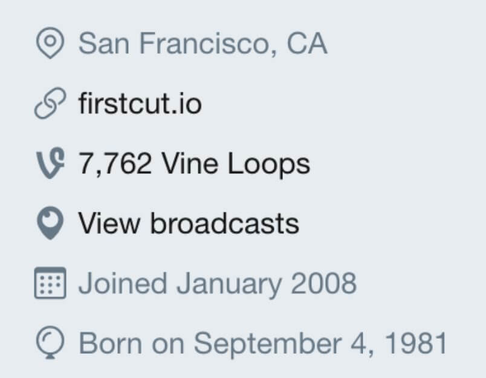Image resolution: width=486 pixels, height=378 pixels.
Task: Click the location pin icon
Action: pyautogui.click(x=50, y=45)
